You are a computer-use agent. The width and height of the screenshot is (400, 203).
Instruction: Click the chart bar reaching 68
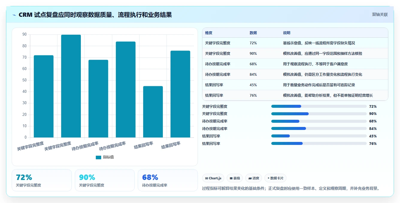pos(98,99)
